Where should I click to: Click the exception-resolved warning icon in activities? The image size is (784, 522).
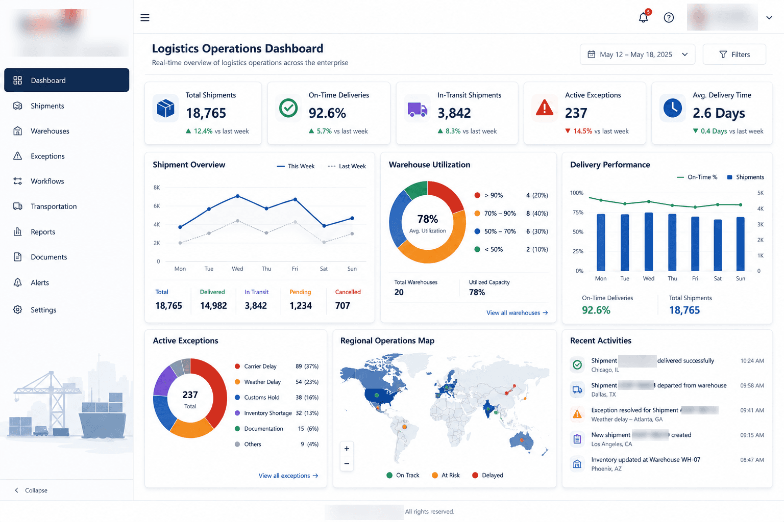pos(577,414)
